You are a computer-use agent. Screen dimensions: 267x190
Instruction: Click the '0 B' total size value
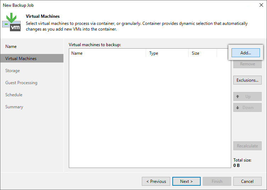tap(237, 165)
